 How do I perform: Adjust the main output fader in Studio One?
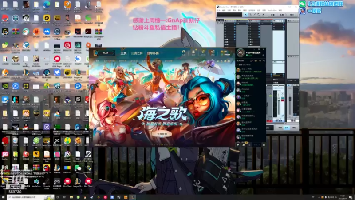(290, 100)
